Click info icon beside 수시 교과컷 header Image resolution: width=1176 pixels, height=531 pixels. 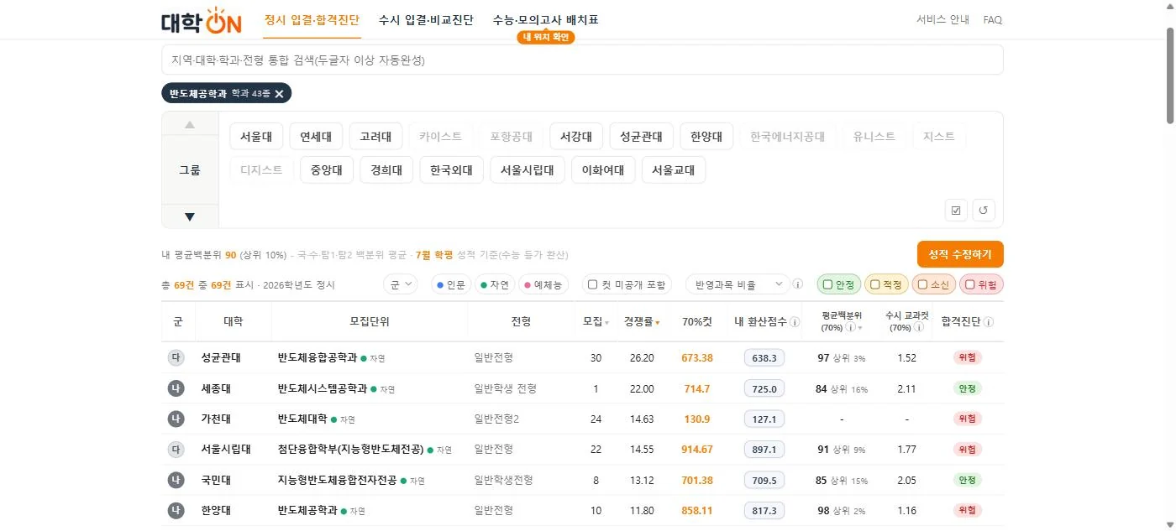coord(918,328)
